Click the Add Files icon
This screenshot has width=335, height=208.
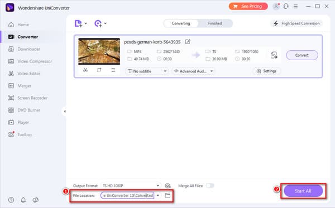point(78,23)
